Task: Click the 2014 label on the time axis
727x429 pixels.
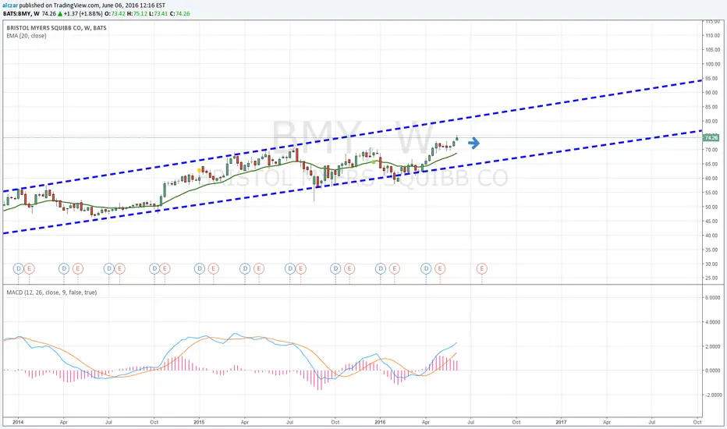Action: point(18,422)
